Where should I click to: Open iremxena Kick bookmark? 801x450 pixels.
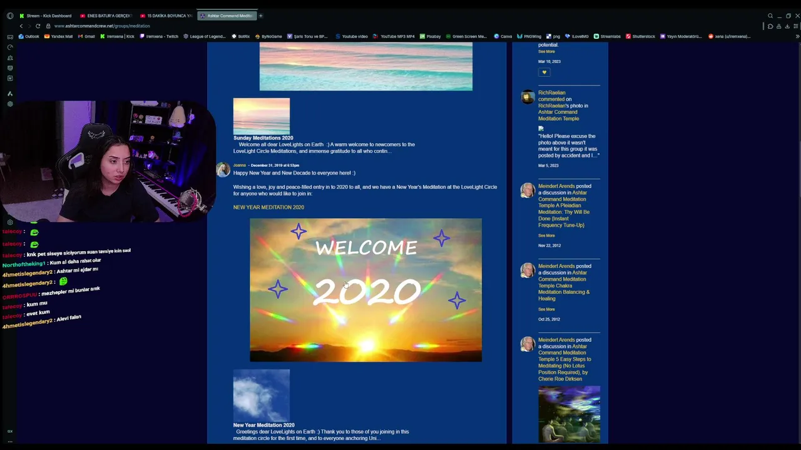coord(117,36)
